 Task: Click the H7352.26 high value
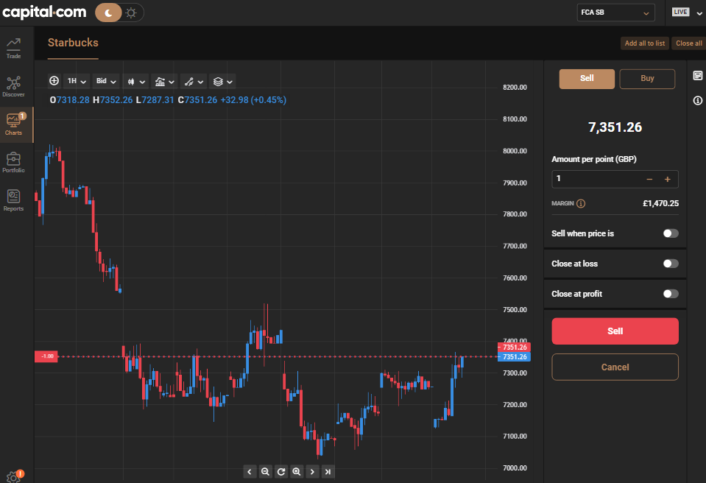click(113, 100)
